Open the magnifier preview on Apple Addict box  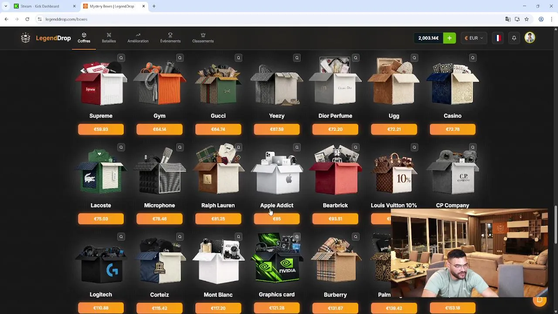(x=297, y=147)
